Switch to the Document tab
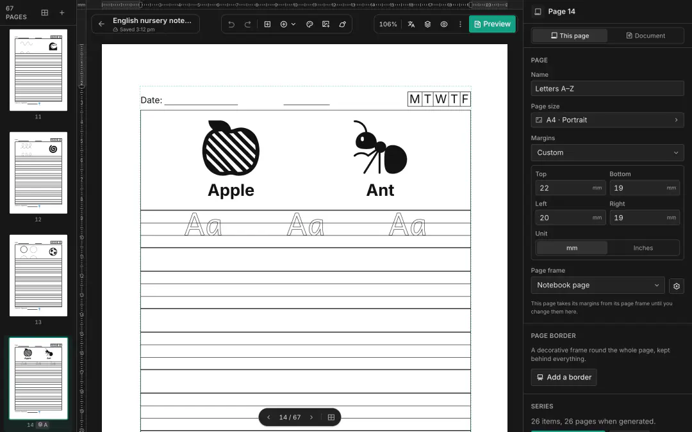 (645, 36)
